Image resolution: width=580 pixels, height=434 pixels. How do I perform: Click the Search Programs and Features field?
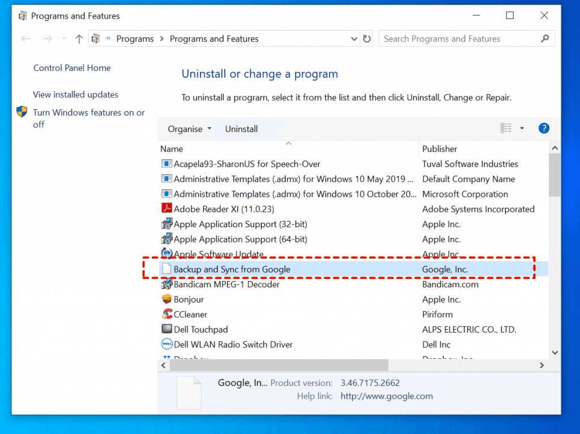coord(459,39)
